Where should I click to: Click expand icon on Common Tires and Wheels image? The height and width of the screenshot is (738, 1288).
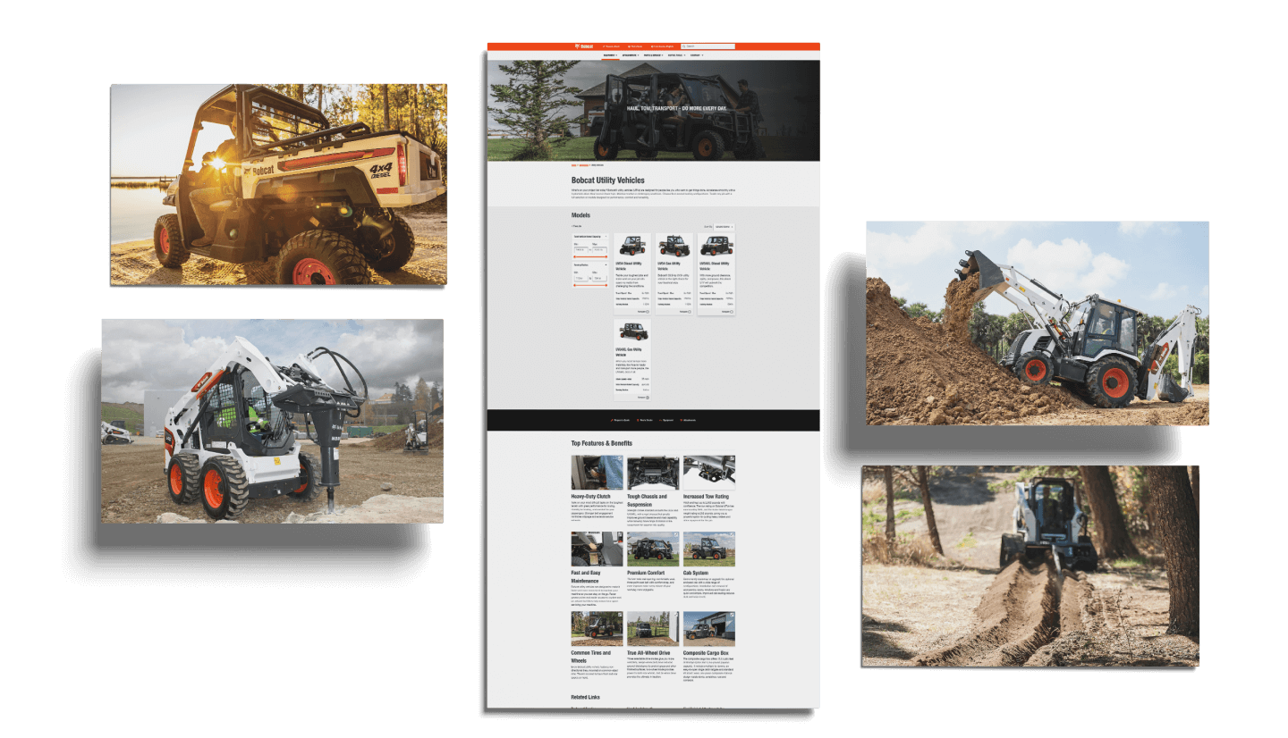tap(621, 615)
